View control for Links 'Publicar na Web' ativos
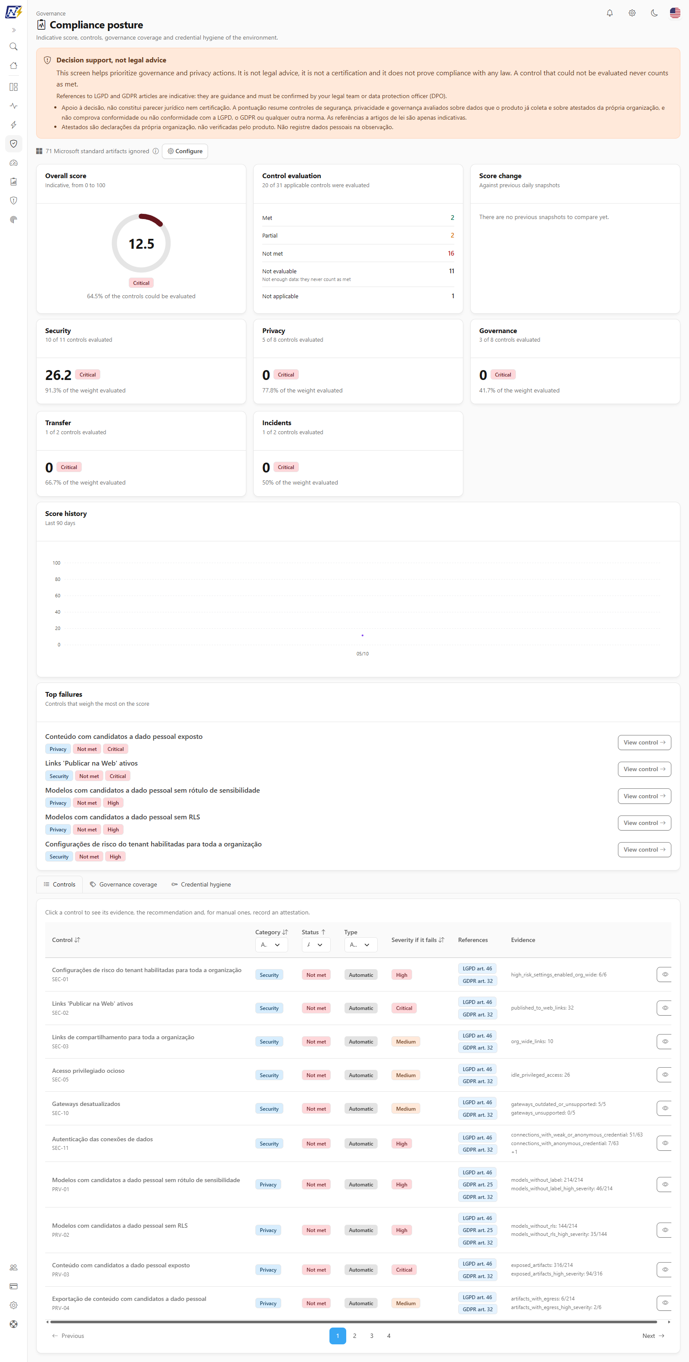689x1362 pixels. 645,769
